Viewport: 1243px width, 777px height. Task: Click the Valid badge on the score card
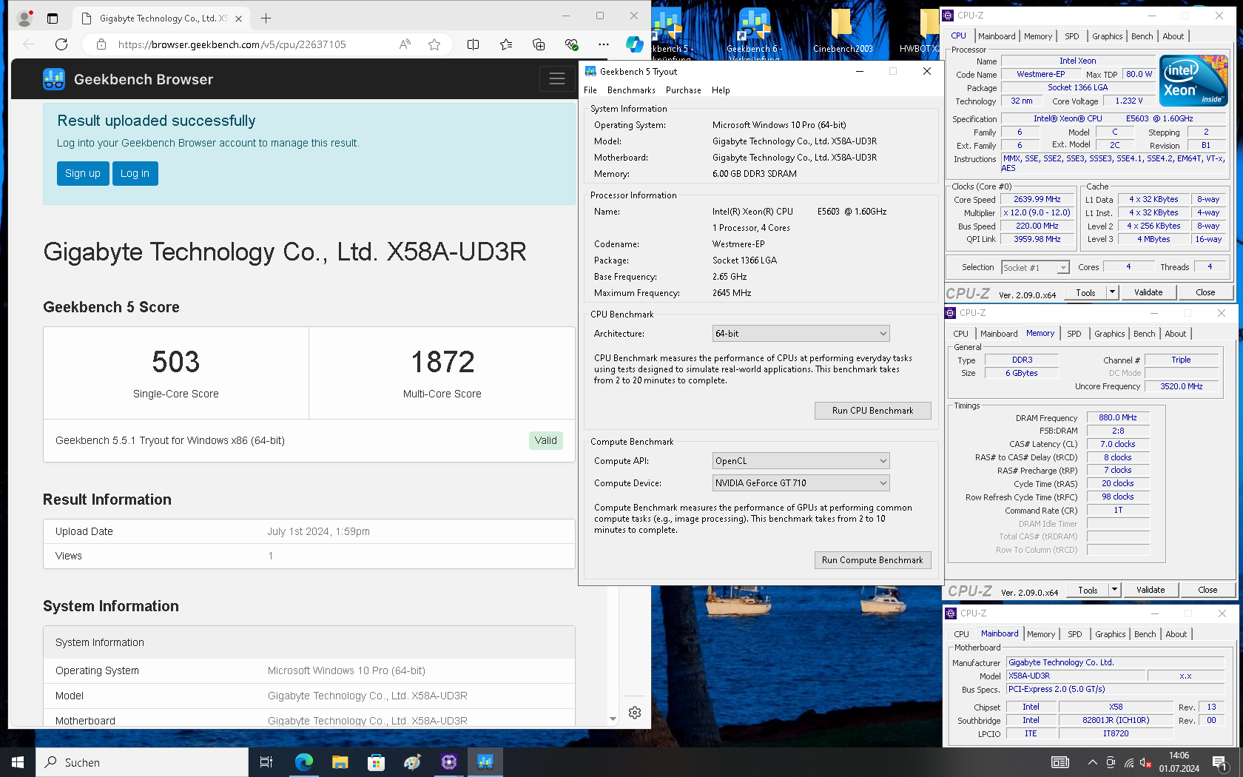(x=546, y=440)
